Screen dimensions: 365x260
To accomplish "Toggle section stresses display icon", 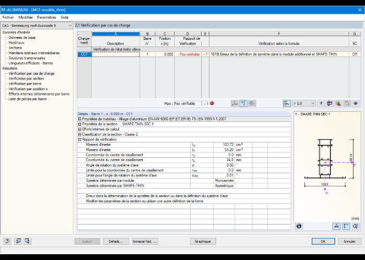I will click(336, 226).
